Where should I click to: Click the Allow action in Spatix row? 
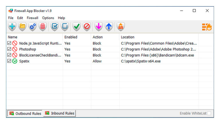point(97,61)
